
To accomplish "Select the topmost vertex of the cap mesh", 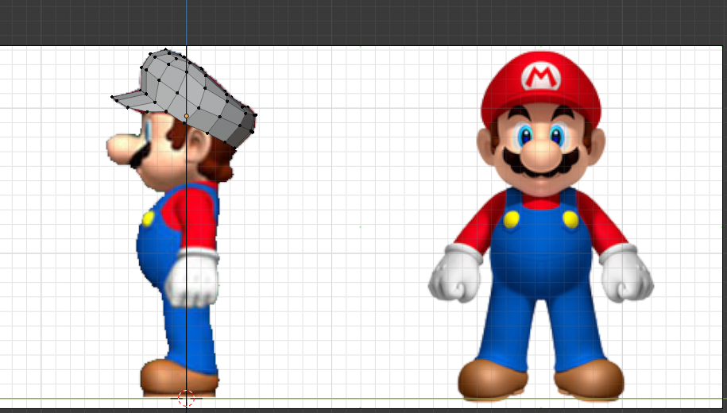I will [x=166, y=49].
